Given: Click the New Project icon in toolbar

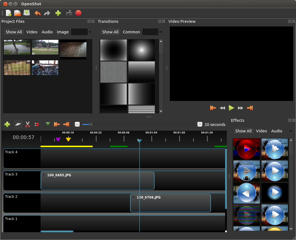Looking at the screenshot, I should (x=9, y=13).
